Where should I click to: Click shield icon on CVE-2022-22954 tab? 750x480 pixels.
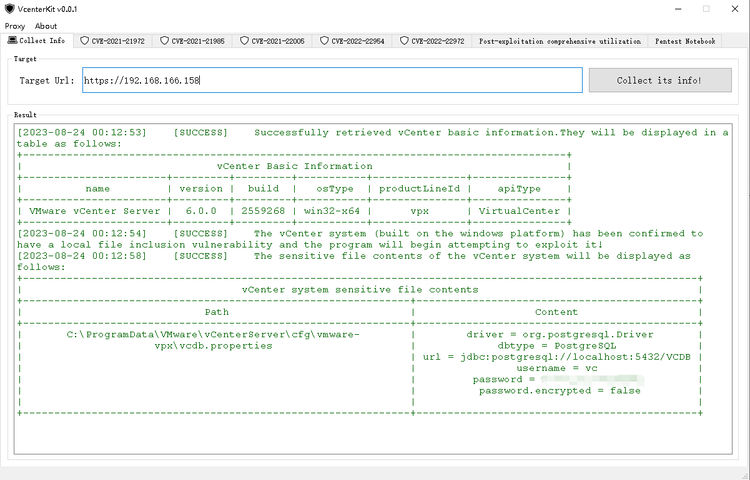325,41
